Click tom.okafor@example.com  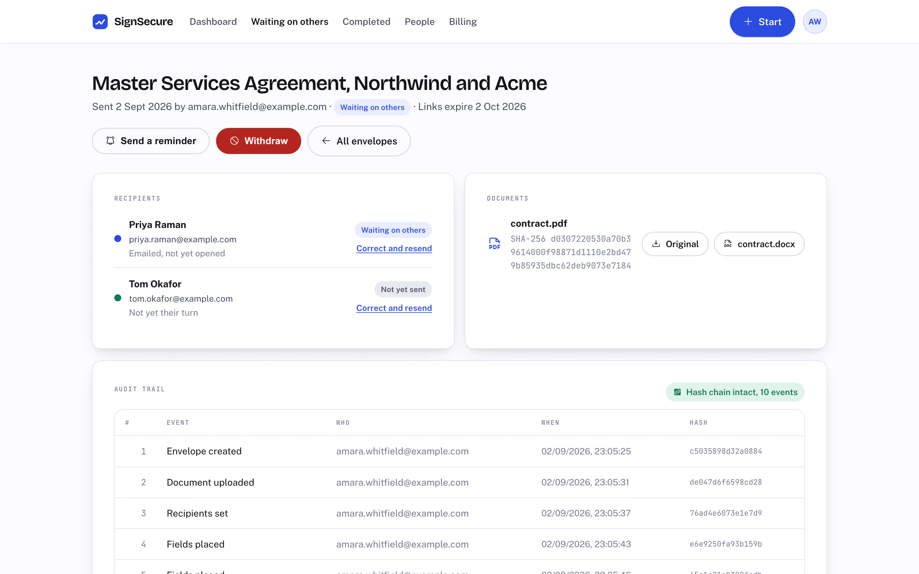[x=181, y=298]
